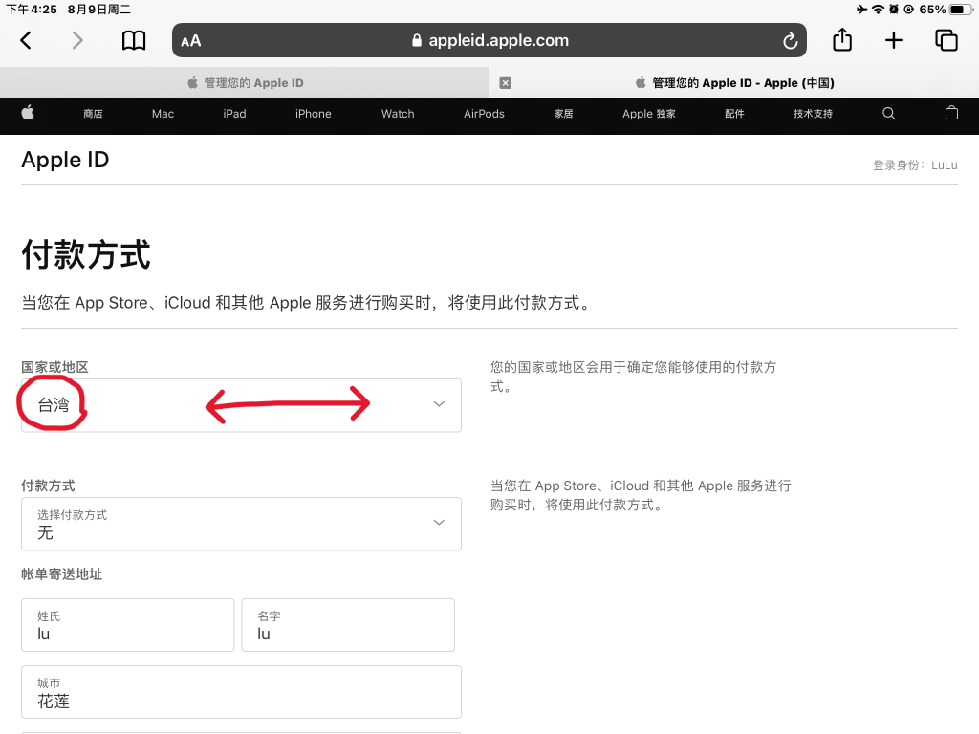The image size is (979, 734).
Task: Open the Apple 独家 menu item
Action: click(x=649, y=114)
